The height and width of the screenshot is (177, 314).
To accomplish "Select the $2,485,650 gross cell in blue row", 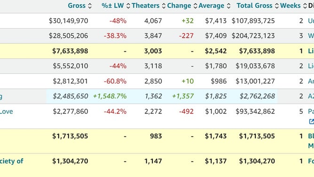I will click(x=71, y=96).
